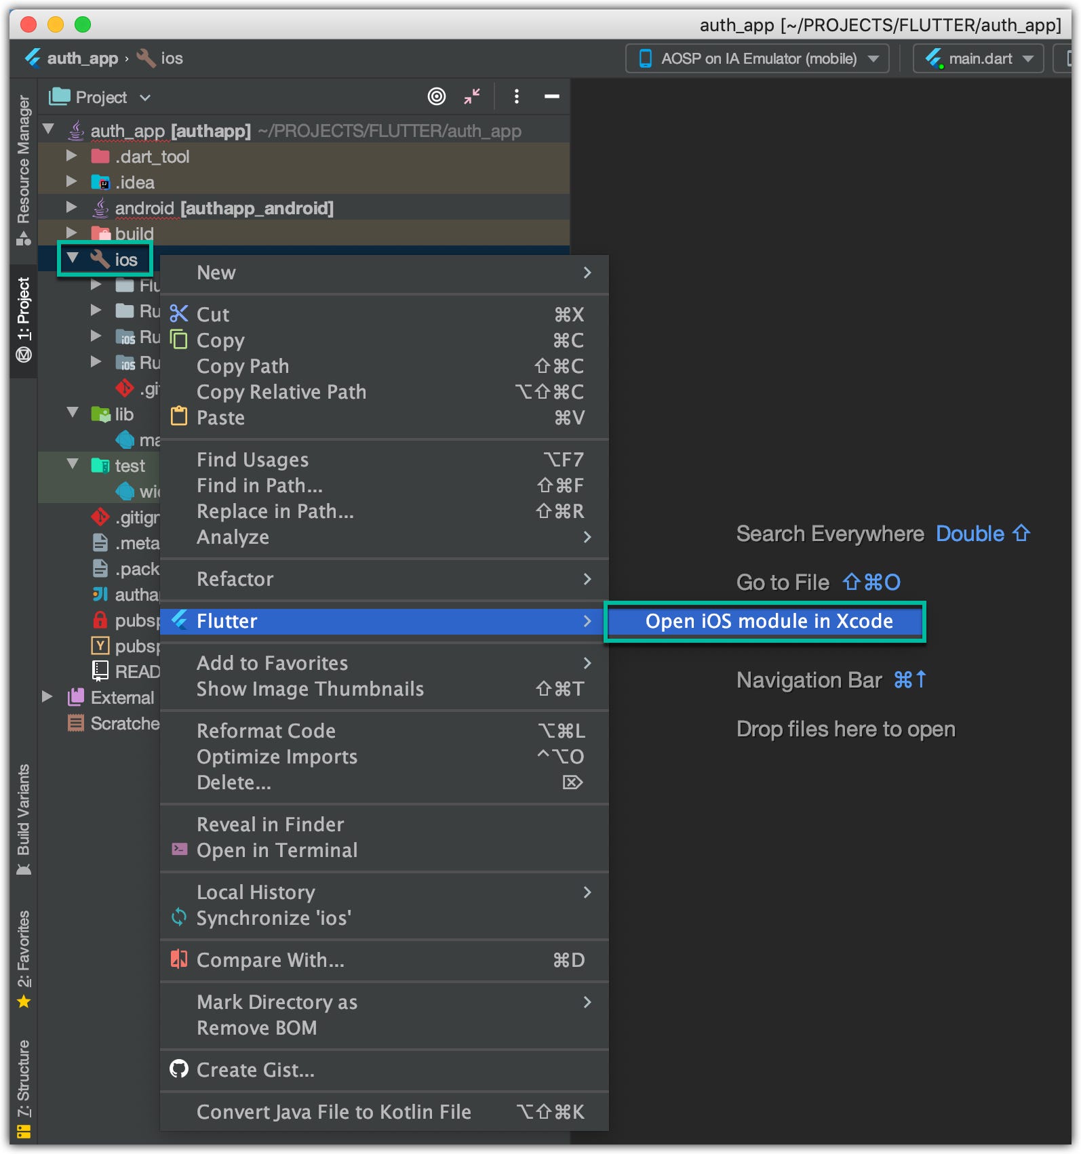Collapse the lib folder arrow
The height and width of the screenshot is (1154, 1081).
point(73,412)
